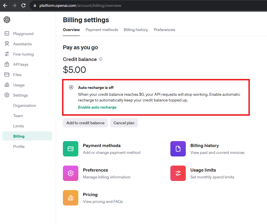This screenshot has width=267, height=224.
Task: Click the $5.00 credit balance amount
Action: (74, 70)
